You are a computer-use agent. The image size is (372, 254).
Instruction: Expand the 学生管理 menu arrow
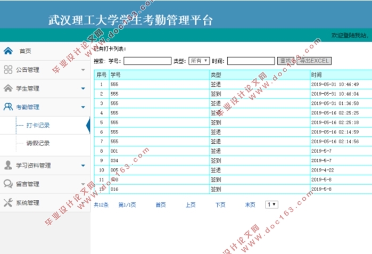point(83,88)
